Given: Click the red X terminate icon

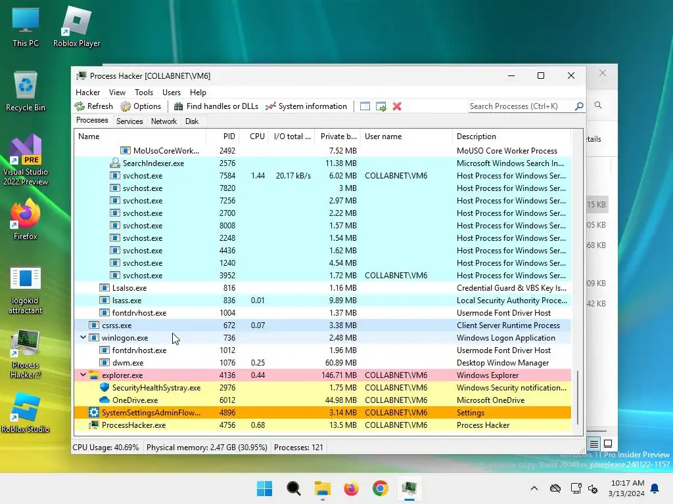Looking at the screenshot, I should (x=397, y=106).
